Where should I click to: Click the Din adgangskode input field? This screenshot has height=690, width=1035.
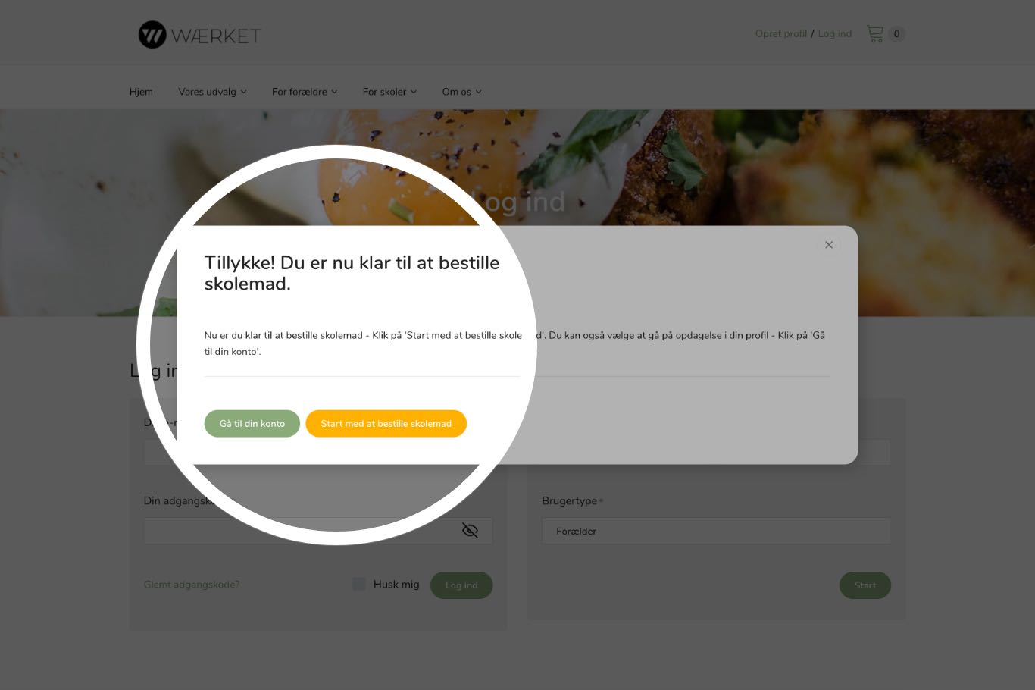pos(318,531)
